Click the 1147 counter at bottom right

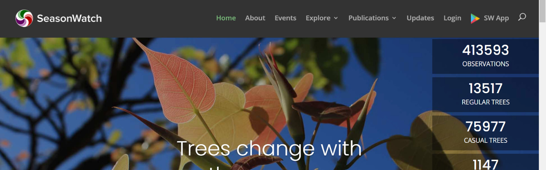click(485, 162)
